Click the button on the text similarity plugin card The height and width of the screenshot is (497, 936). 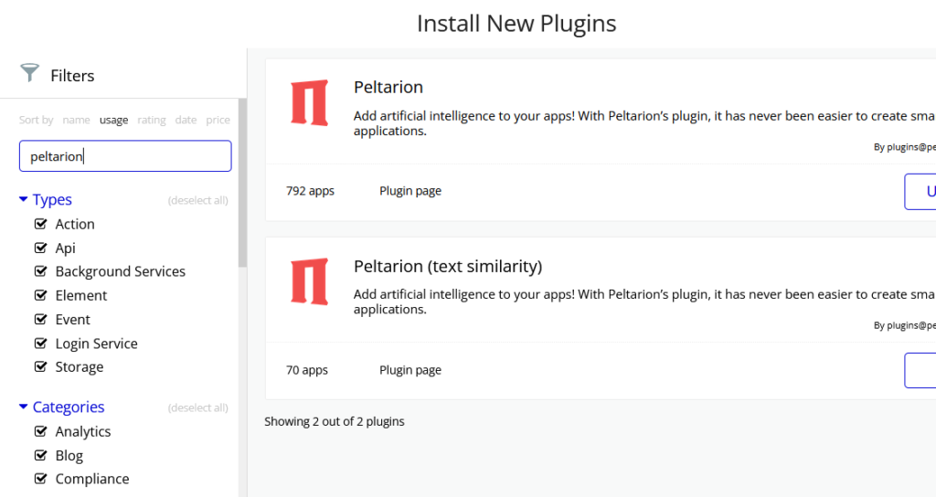920,371
